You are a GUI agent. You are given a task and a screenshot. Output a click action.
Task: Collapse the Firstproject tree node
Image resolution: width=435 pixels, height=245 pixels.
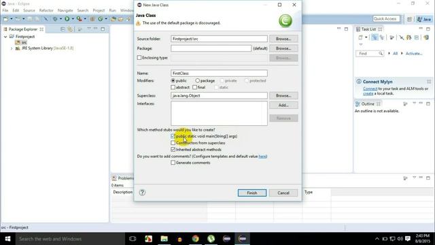[x=5, y=37]
